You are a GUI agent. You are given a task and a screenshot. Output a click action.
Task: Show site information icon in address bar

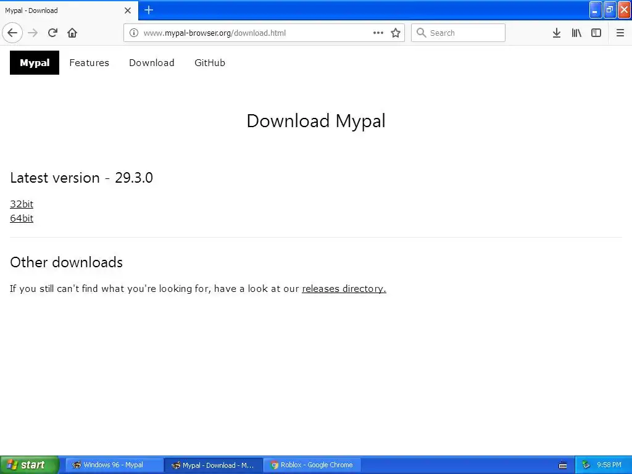(134, 33)
